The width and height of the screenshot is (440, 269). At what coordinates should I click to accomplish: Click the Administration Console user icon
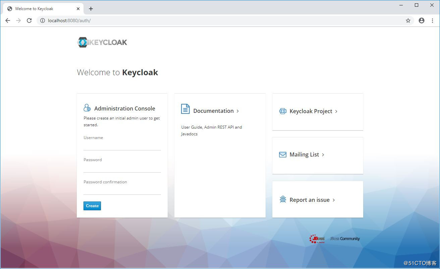87,108
